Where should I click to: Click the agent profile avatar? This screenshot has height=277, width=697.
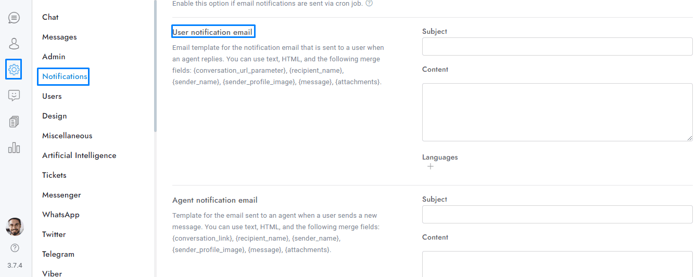tap(15, 227)
